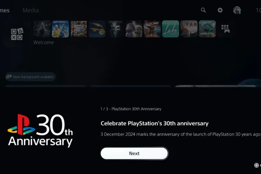Select the two plush characters game tile

134,29
